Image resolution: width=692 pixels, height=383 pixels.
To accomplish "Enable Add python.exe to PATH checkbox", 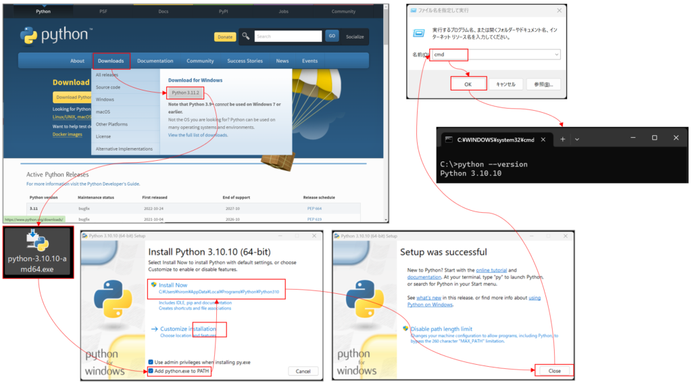I will click(151, 371).
